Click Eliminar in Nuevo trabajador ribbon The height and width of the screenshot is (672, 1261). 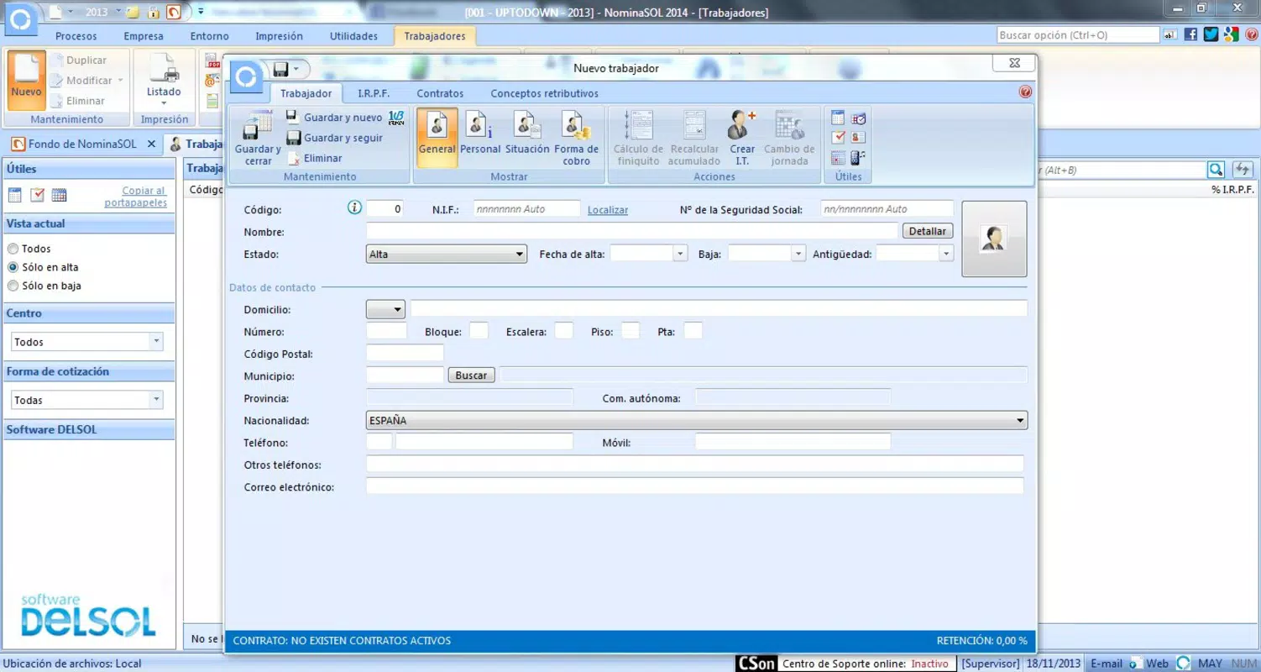point(315,158)
